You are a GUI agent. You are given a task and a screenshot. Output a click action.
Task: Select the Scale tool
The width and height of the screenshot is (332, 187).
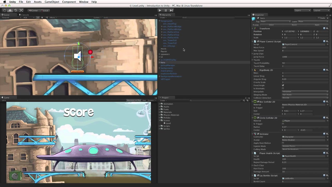click(x=21, y=10)
